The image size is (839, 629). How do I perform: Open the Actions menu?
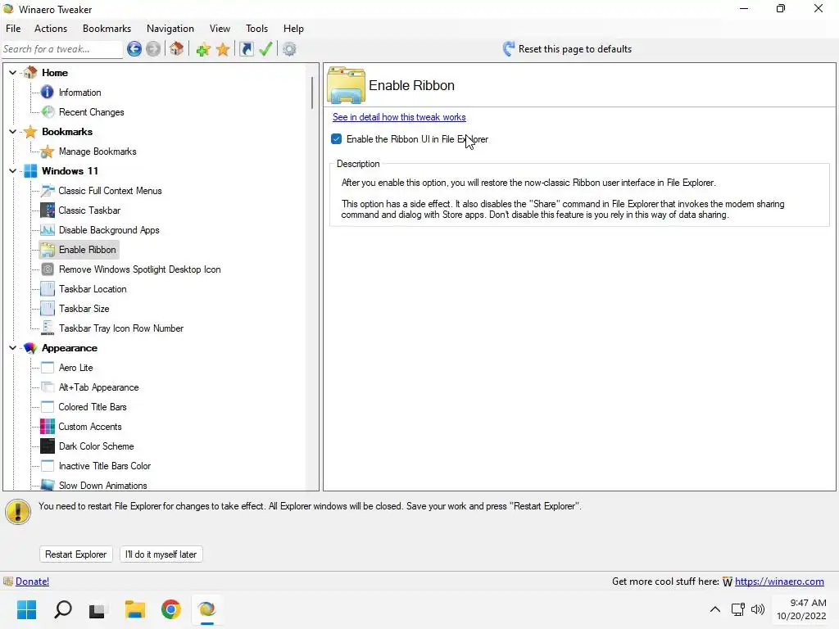pyautogui.click(x=51, y=29)
